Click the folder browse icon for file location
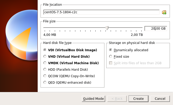Screen dimensions: 173x105 (164, 12)
